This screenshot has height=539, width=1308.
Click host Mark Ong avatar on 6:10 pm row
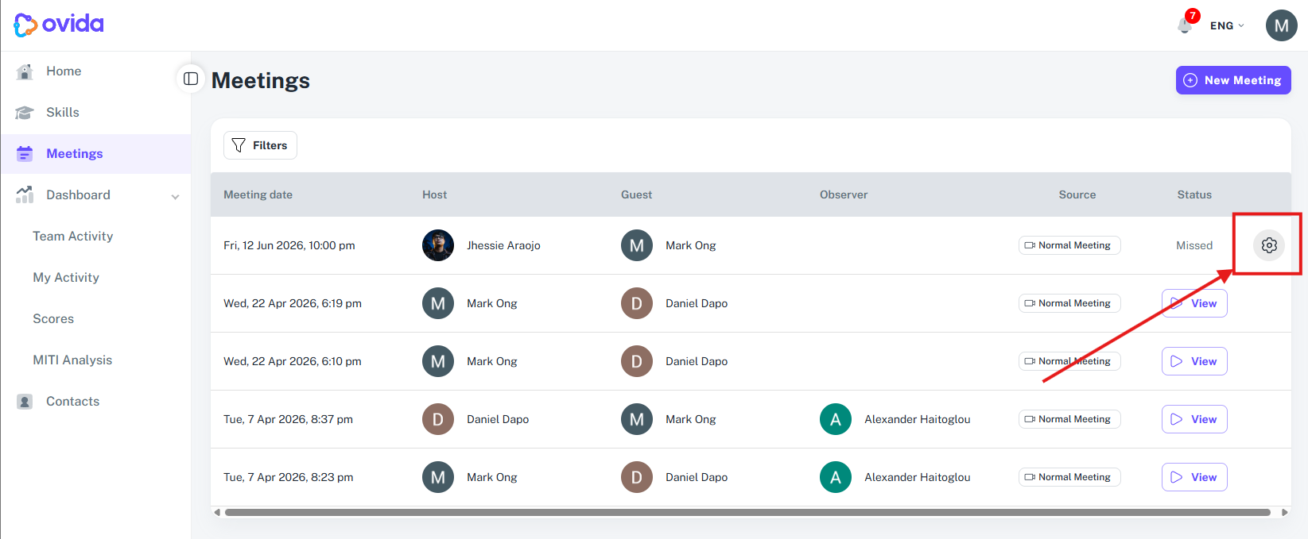point(438,361)
